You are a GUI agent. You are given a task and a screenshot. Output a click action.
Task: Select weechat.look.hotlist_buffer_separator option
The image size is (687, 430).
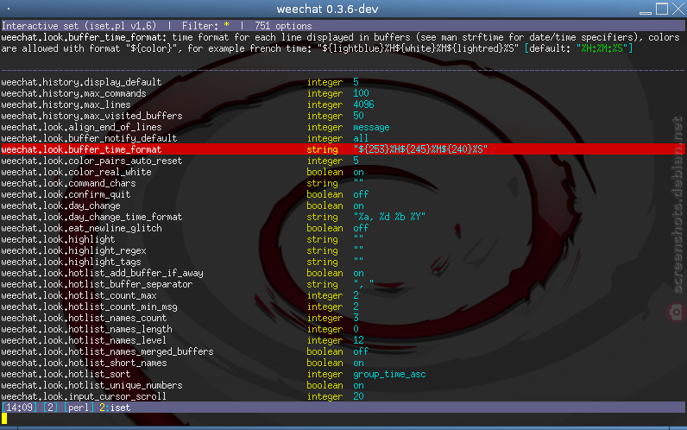(343, 284)
